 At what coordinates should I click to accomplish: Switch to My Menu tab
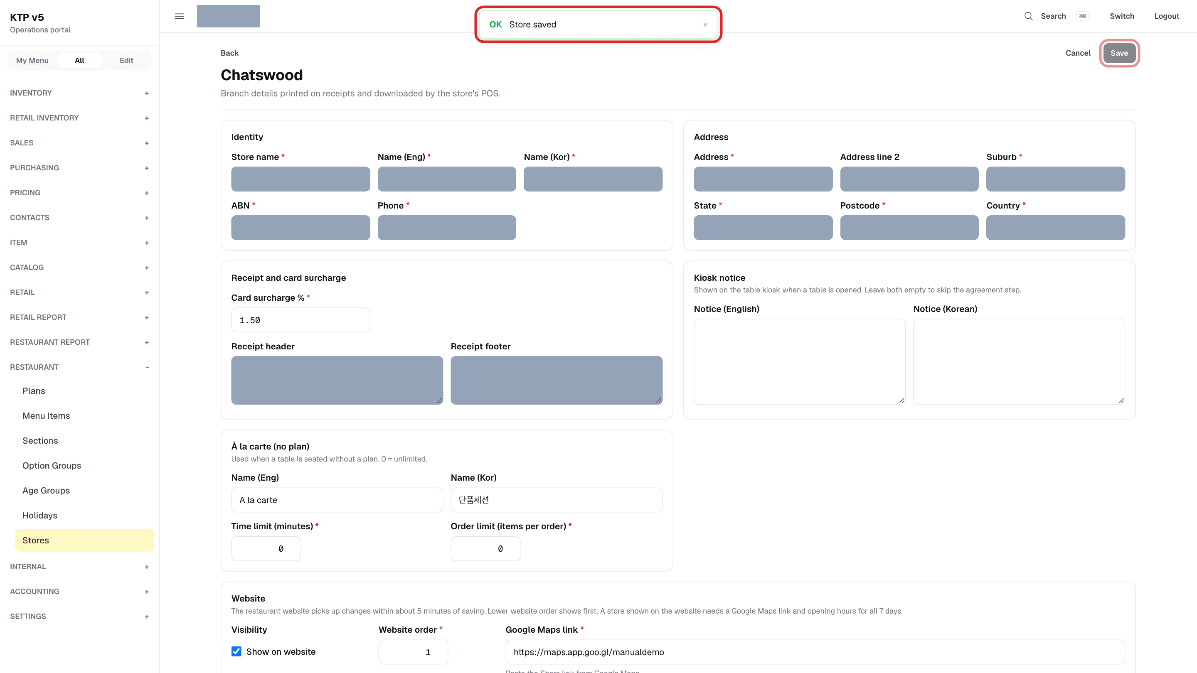point(32,60)
